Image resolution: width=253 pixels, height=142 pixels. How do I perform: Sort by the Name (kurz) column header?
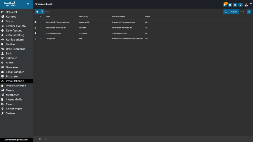(83, 17)
